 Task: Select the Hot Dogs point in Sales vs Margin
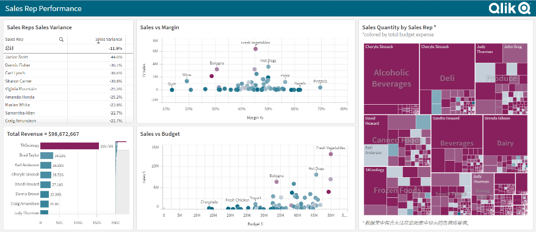click(x=269, y=67)
